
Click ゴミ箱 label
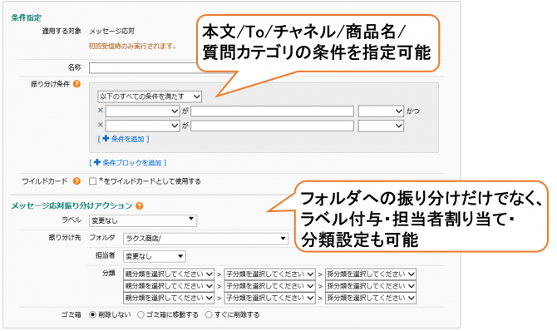(71, 314)
